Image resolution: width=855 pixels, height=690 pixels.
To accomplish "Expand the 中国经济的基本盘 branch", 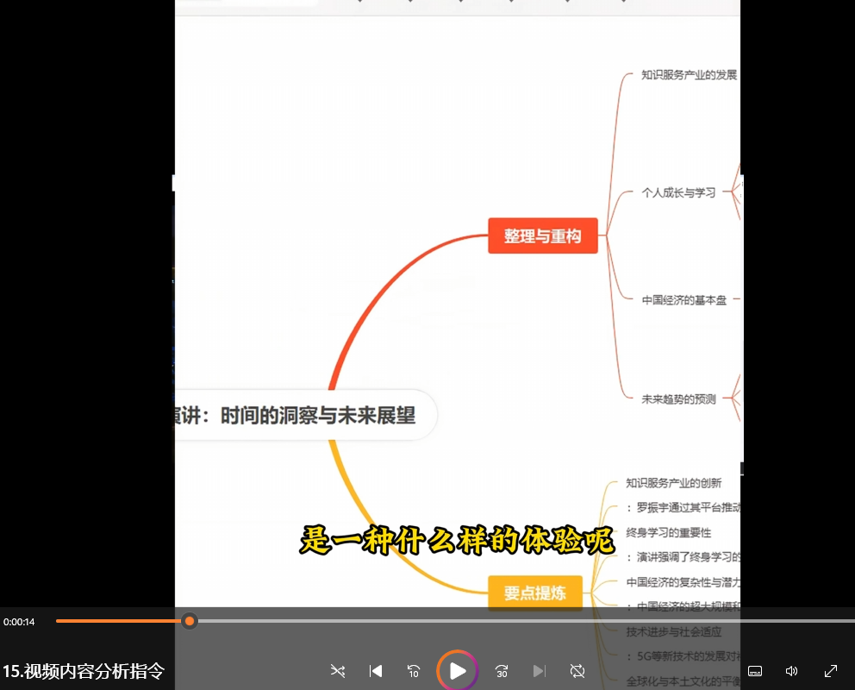I will [x=683, y=300].
